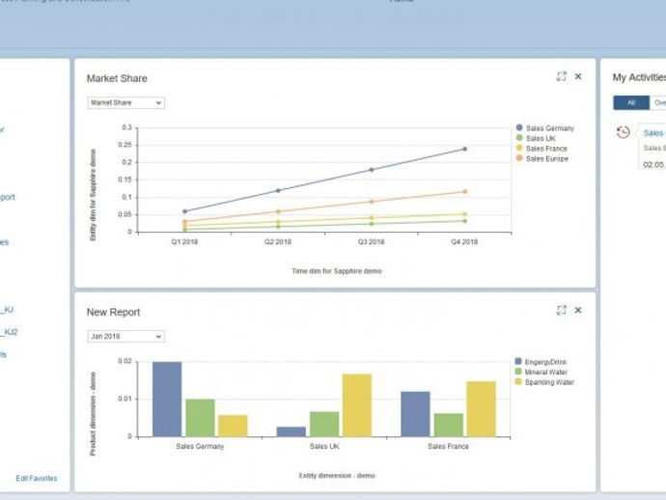Click Sales Germany Q4 2018 data point

pyautogui.click(x=464, y=149)
